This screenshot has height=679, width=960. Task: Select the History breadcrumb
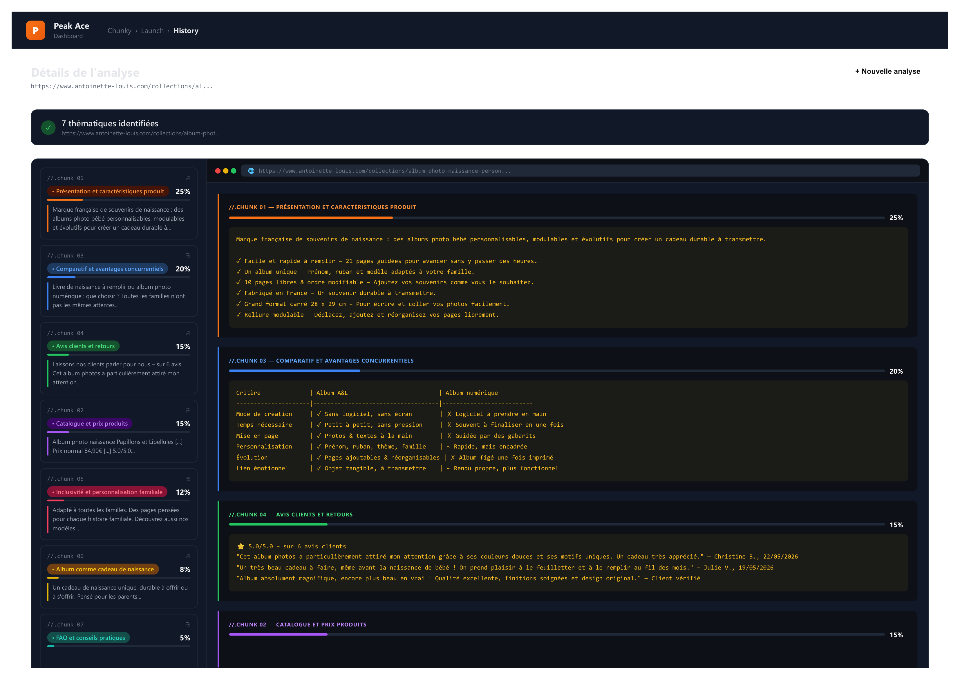click(186, 30)
